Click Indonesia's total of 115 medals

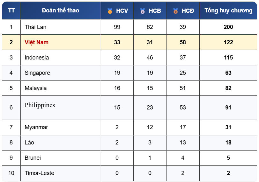228,58
